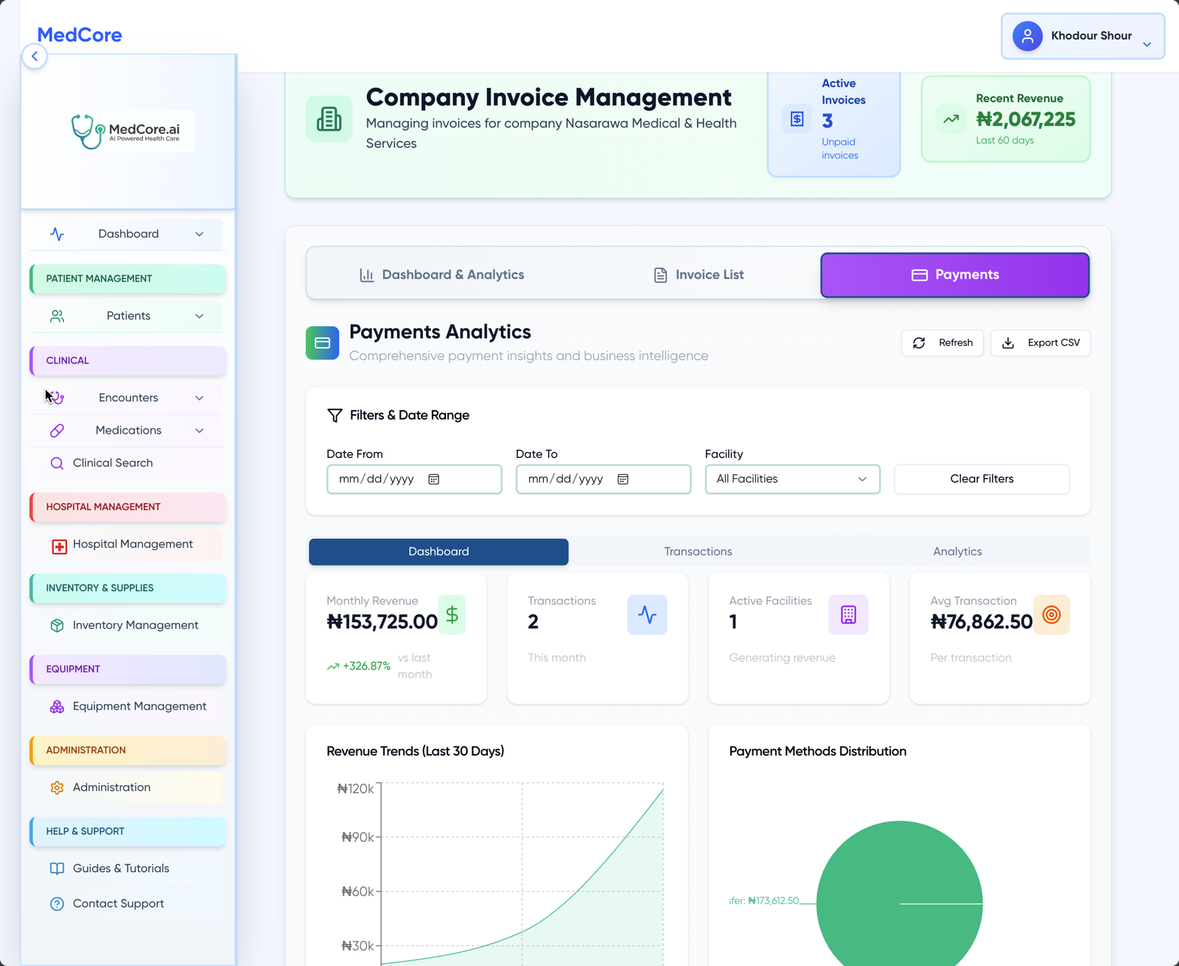This screenshot has height=966, width=1179.
Task: Click the Contact Support question mark icon
Action: [57, 903]
